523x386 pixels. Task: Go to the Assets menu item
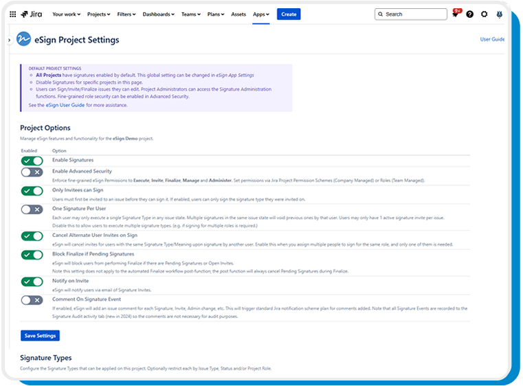pyautogui.click(x=238, y=14)
